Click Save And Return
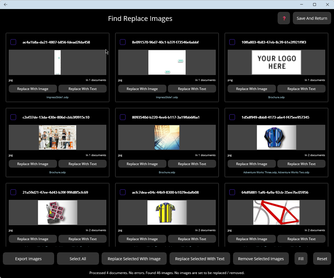This screenshot has width=334, height=278. pyautogui.click(x=312, y=18)
